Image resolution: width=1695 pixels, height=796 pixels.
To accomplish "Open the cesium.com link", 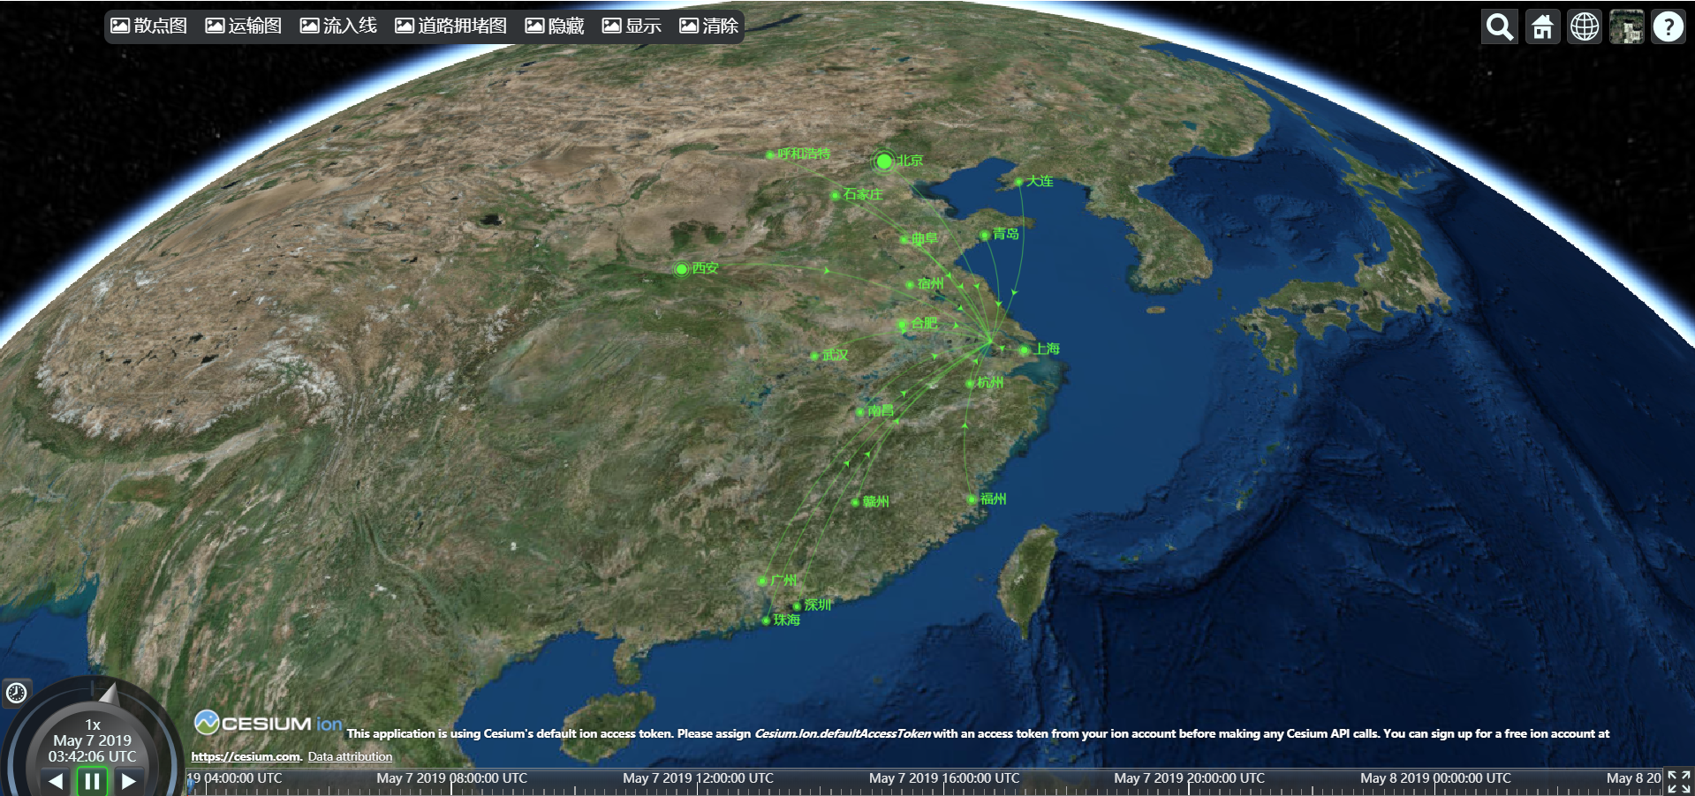I will click(x=246, y=756).
